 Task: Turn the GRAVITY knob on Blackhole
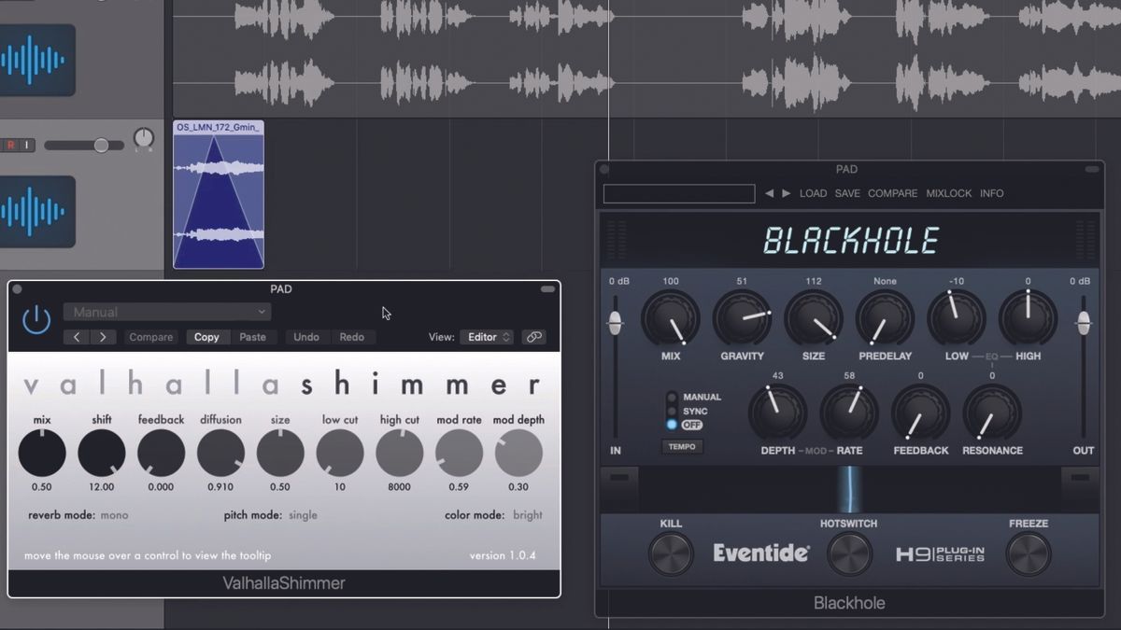[x=742, y=318]
